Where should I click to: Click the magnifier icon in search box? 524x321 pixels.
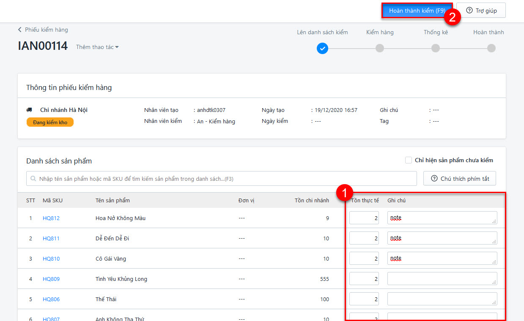point(33,179)
